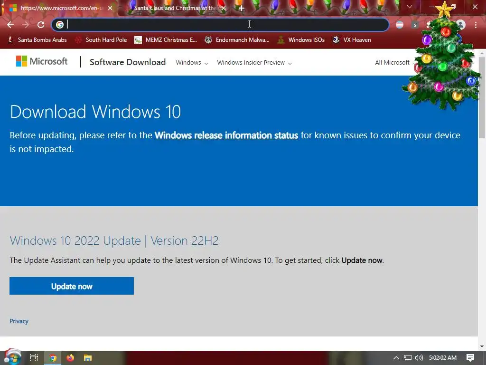
Task: Open the tab search chevron
Action: click(410, 7)
